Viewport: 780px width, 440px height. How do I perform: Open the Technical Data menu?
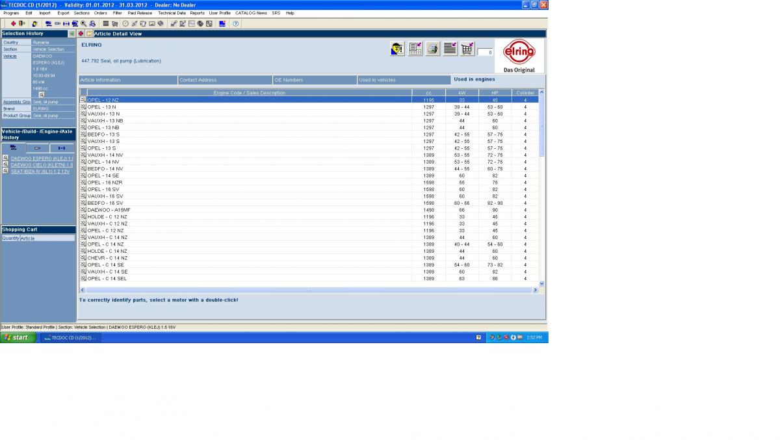coord(172,13)
